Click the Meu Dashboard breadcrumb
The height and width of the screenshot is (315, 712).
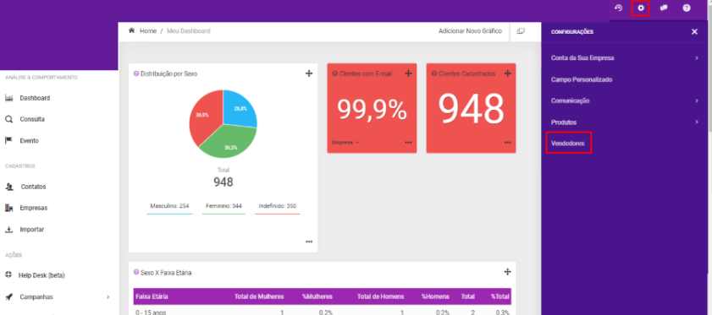pyautogui.click(x=189, y=30)
